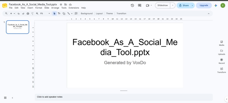Click the Background toolbar button
The image size is (228, 103).
(x=87, y=14)
